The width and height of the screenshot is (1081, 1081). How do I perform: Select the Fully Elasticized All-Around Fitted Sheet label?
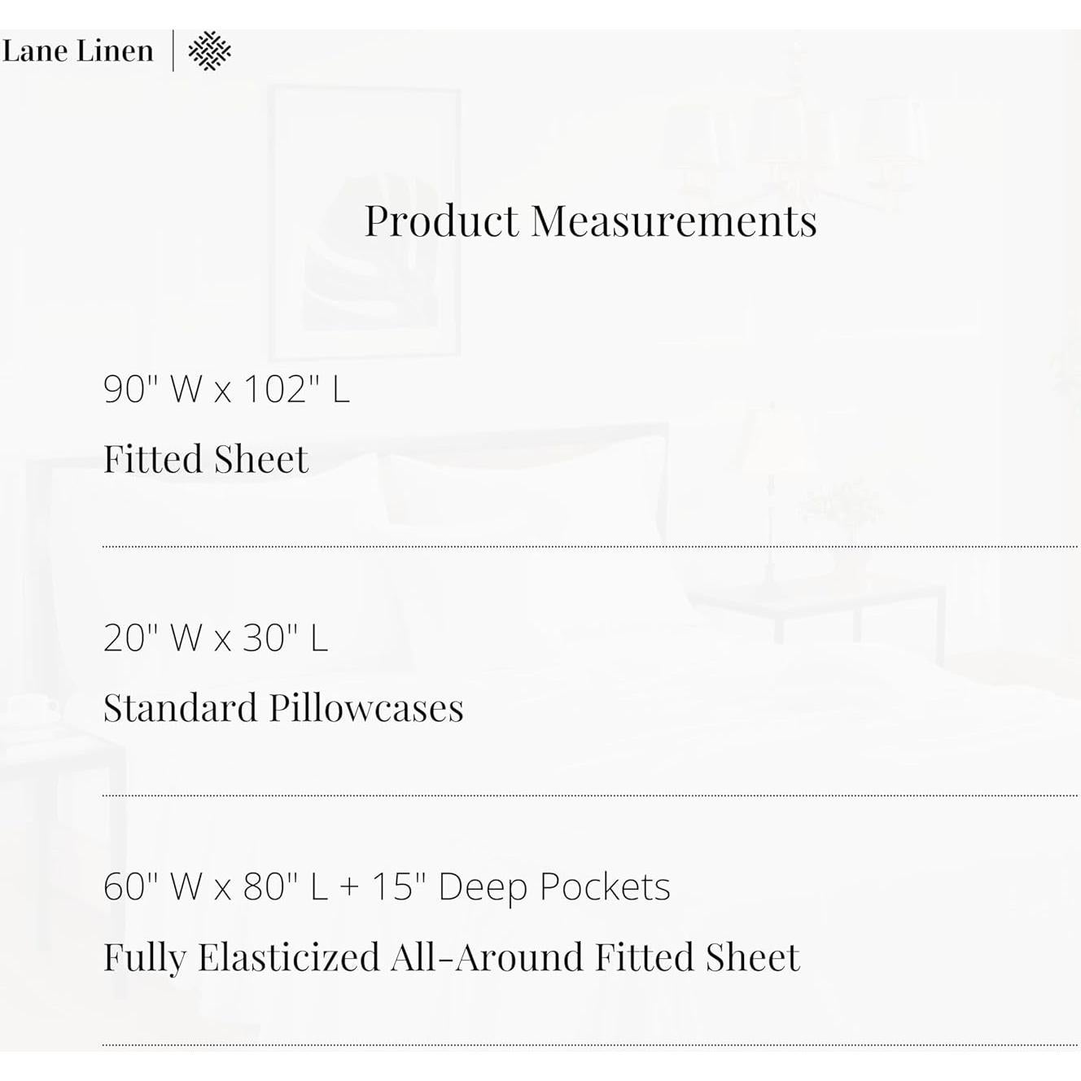[452, 957]
